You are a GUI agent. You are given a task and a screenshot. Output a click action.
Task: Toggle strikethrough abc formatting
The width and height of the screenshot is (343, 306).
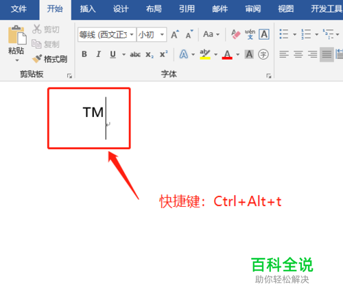click(135, 55)
